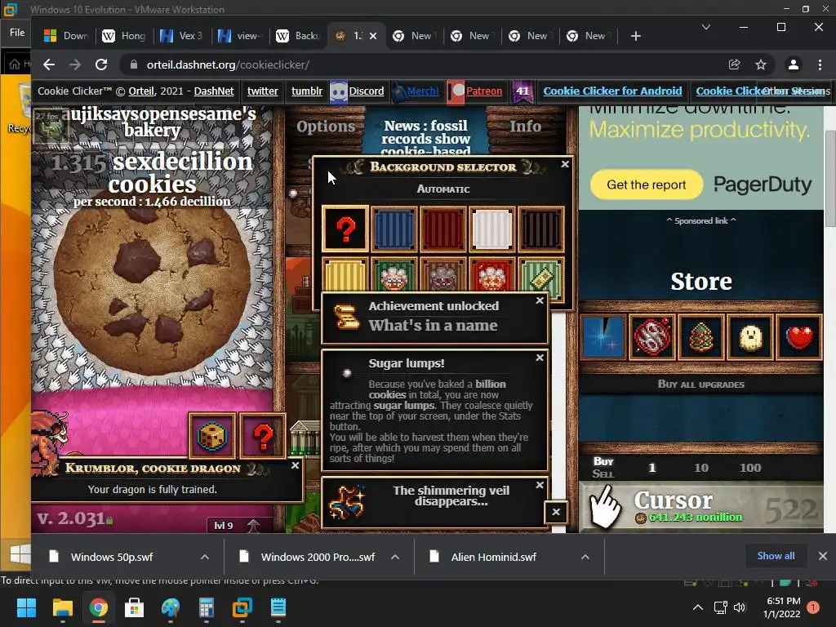The height and width of the screenshot is (627, 836).
Task: Dismiss the Achievement unlocked notification
Action: click(540, 300)
